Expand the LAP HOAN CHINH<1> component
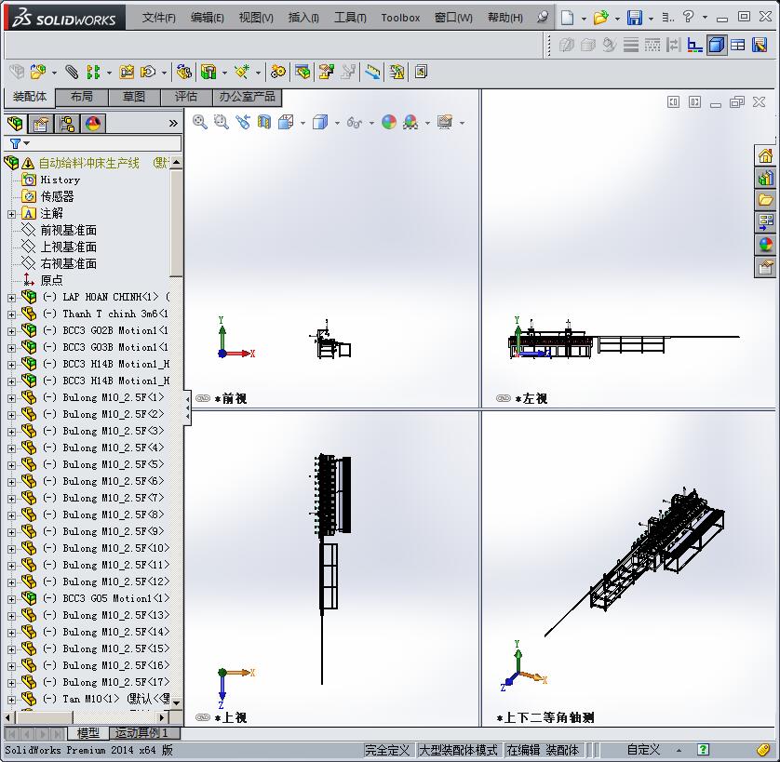 (x=11, y=298)
